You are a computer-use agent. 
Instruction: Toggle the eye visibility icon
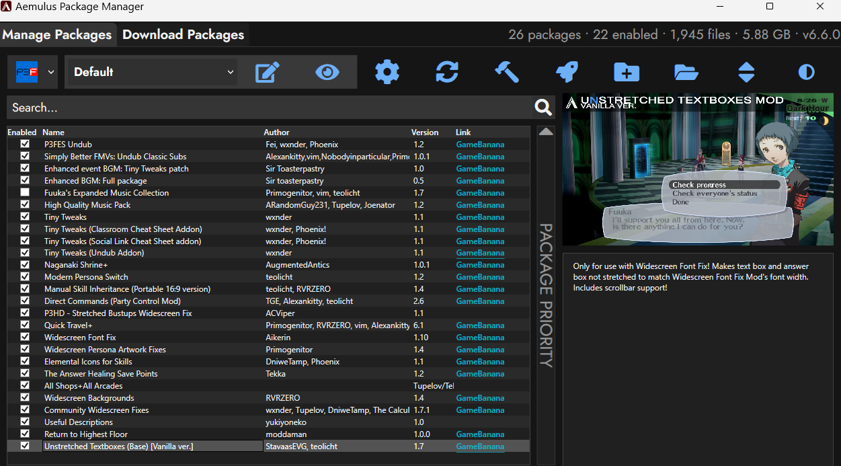point(327,72)
